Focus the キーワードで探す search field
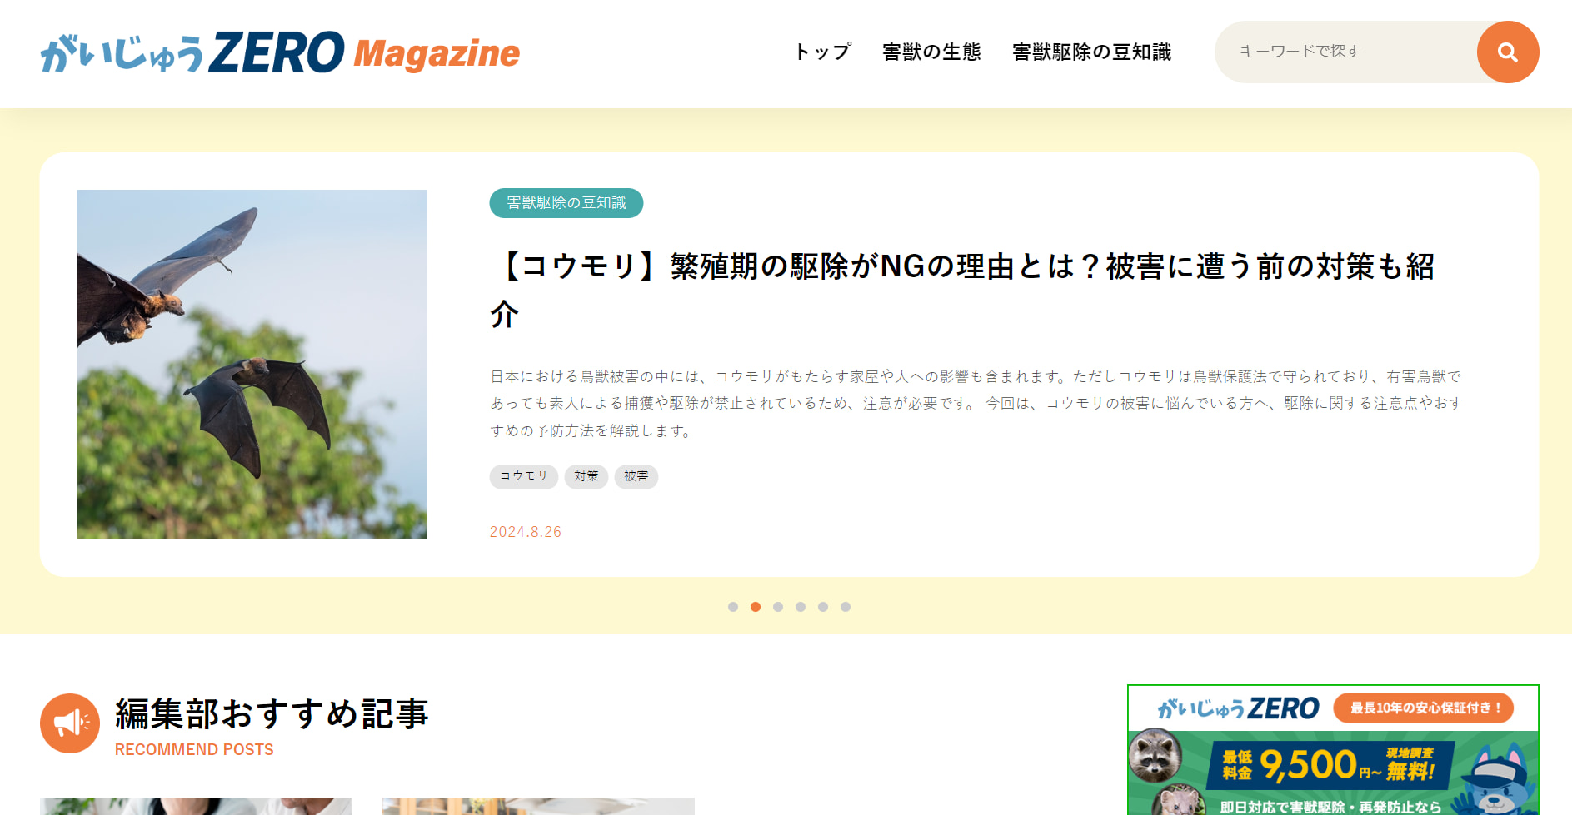This screenshot has height=815, width=1572. [1345, 52]
